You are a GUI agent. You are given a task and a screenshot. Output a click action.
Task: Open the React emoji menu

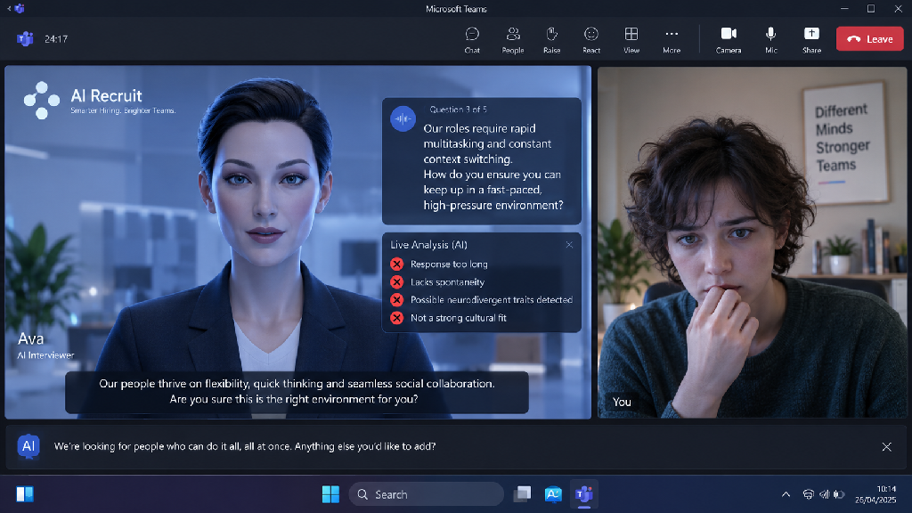click(591, 40)
